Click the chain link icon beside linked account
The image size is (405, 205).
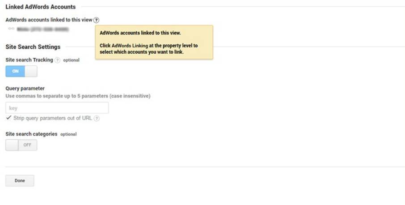click(11, 29)
